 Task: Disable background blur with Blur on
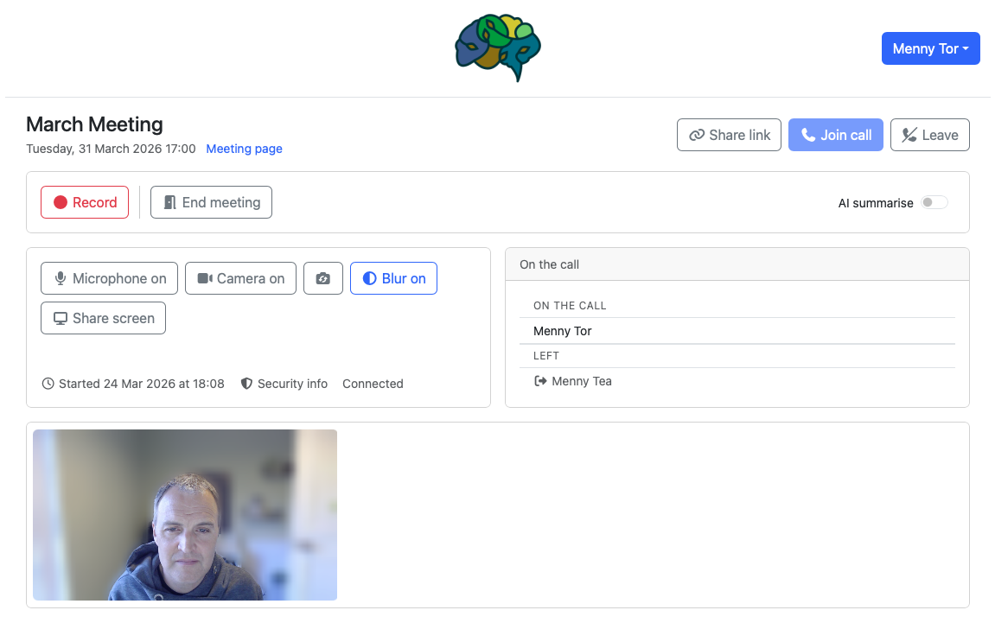pos(393,278)
